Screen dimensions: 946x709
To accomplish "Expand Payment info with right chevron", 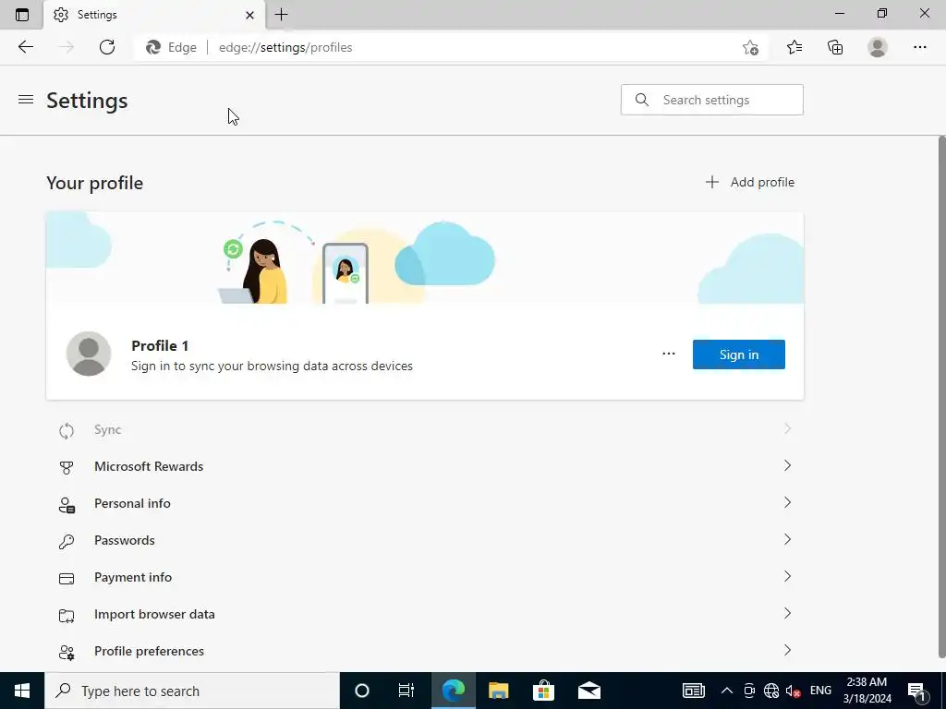I will click(787, 576).
